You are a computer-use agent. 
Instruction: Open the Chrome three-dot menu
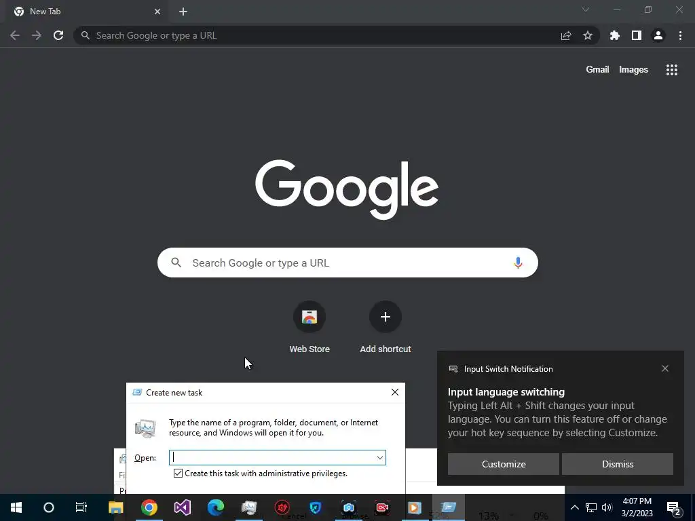pyautogui.click(x=680, y=35)
